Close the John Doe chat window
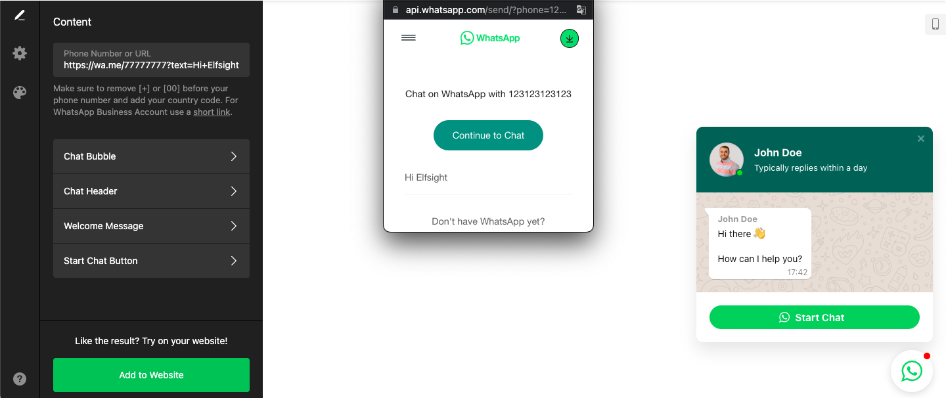Image resolution: width=946 pixels, height=398 pixels. point(921,139)
